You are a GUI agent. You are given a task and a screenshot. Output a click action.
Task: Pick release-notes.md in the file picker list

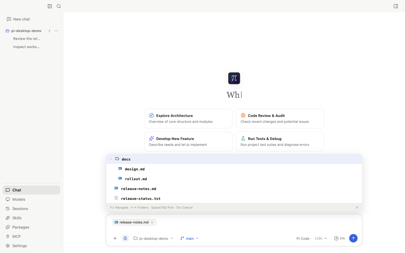[x=234, y=189]
